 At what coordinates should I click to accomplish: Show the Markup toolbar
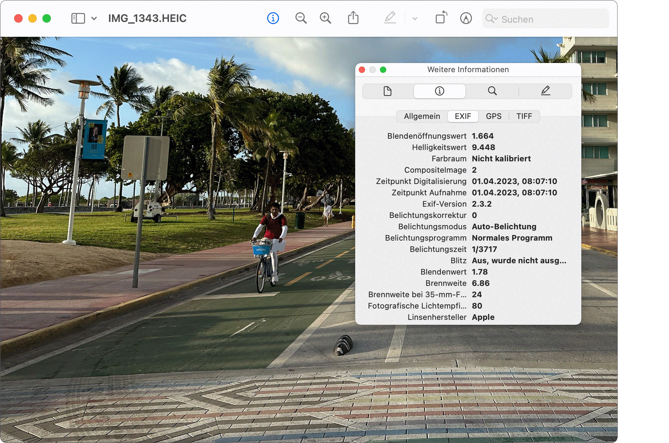[466, 18]
